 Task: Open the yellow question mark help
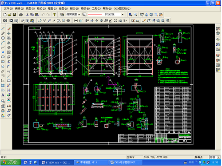55,15
